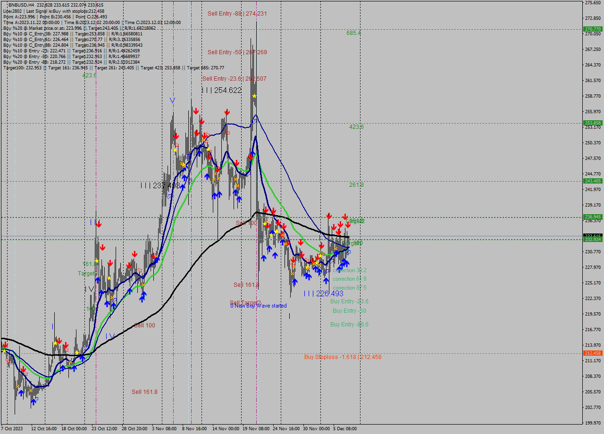
Task: Click the lowest blue buy arrow near 12 Oct
Action: [x=34, y=401]
